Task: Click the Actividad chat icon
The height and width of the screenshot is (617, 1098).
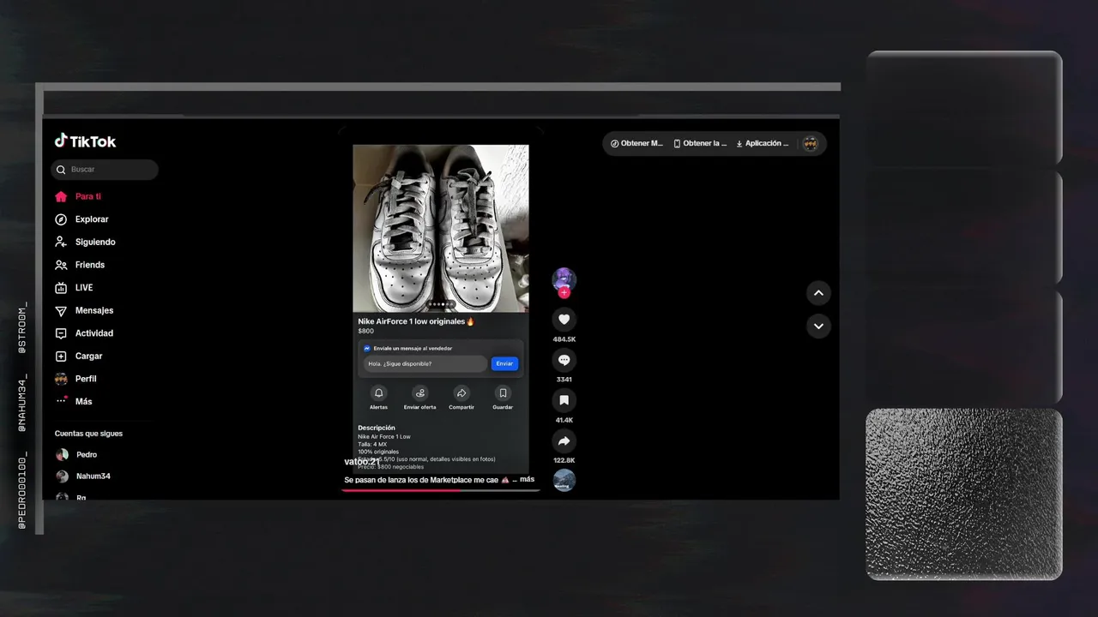Action: pos(61,333)
